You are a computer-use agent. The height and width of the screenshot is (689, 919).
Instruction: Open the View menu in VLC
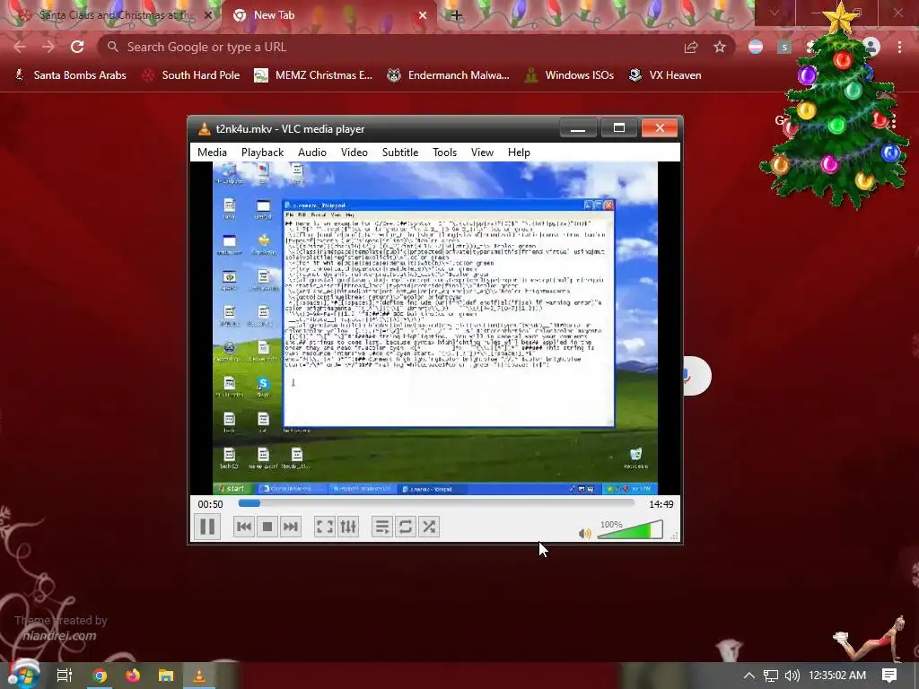tap(482, 153)
